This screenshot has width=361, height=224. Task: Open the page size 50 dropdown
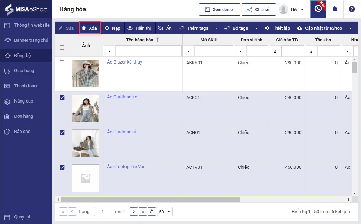tap(165, 212)
